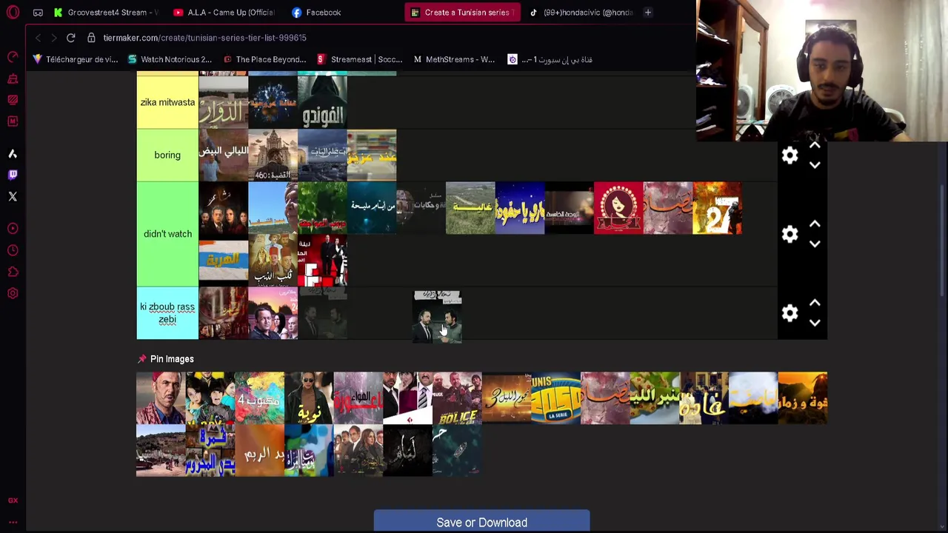Pick the مكتوب 4 image from pool
Screen dimensions: 948x533
point(259,398)
